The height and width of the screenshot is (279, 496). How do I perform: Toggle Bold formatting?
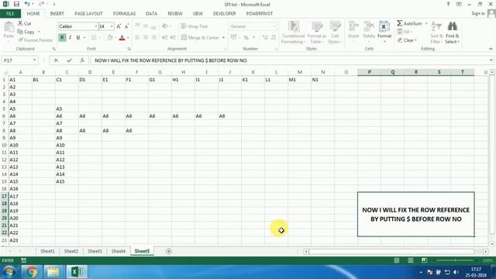coord(62,38)
